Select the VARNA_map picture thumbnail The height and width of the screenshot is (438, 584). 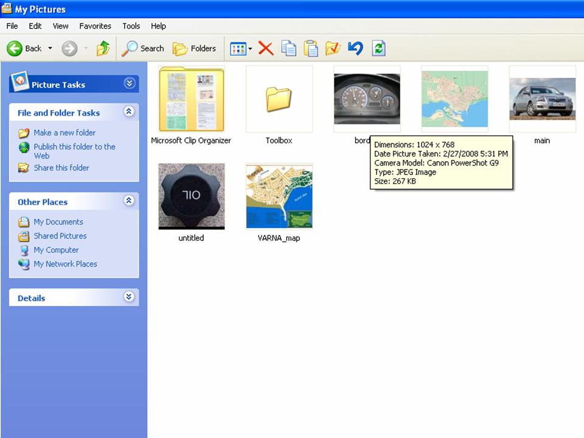[279, 196]
